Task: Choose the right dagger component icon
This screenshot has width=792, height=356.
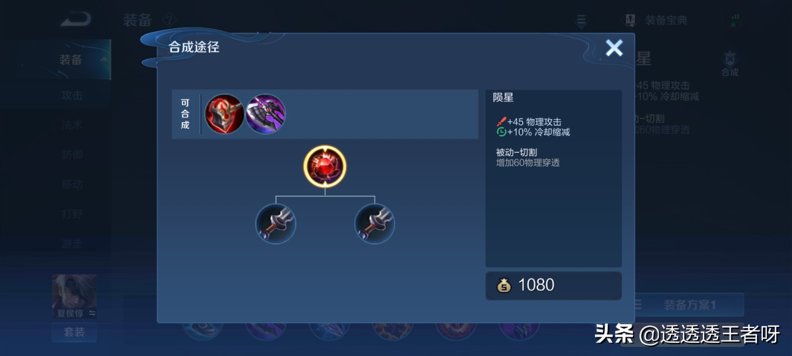Action: (x=375, y=223)
